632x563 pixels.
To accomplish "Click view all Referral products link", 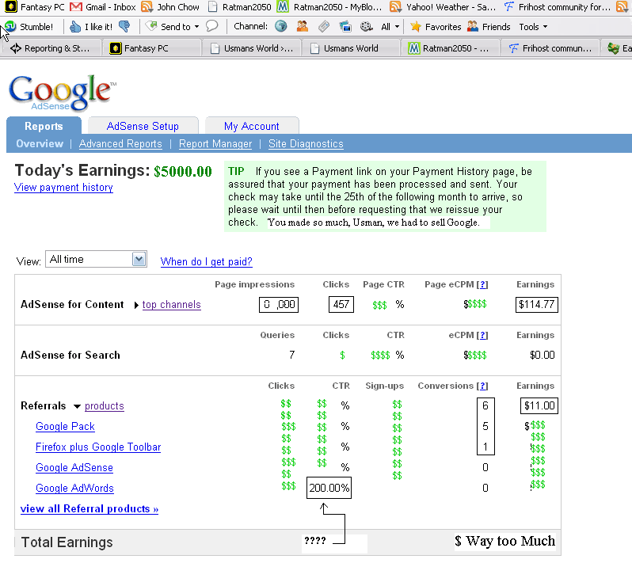I will [89, 509].
